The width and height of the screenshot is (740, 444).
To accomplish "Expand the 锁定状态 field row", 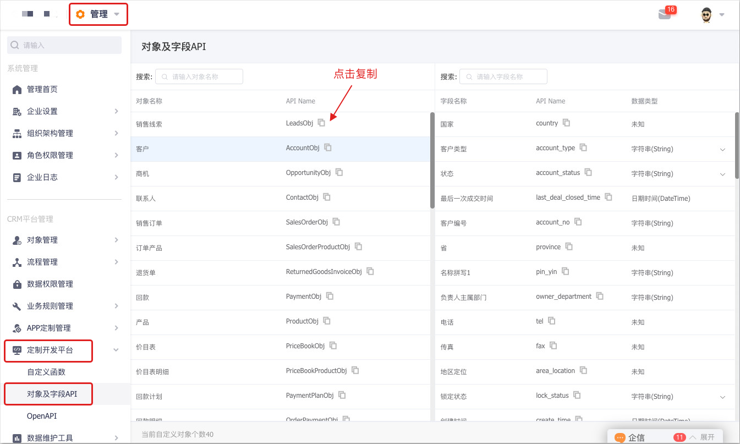I will [x=722, y=397].
